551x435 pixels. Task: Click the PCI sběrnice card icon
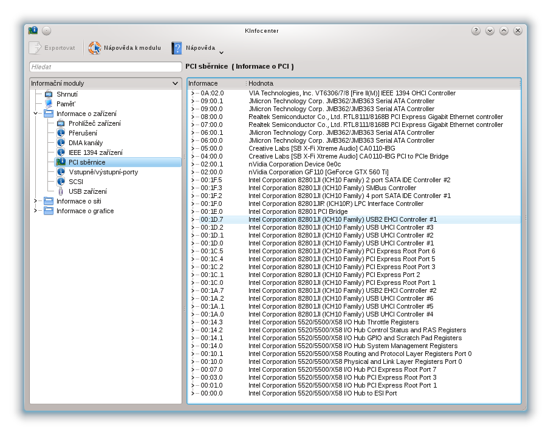[61, 162]
